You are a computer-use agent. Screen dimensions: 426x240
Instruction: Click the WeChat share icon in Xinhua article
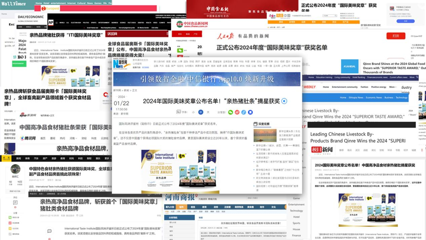click(230, 112)
